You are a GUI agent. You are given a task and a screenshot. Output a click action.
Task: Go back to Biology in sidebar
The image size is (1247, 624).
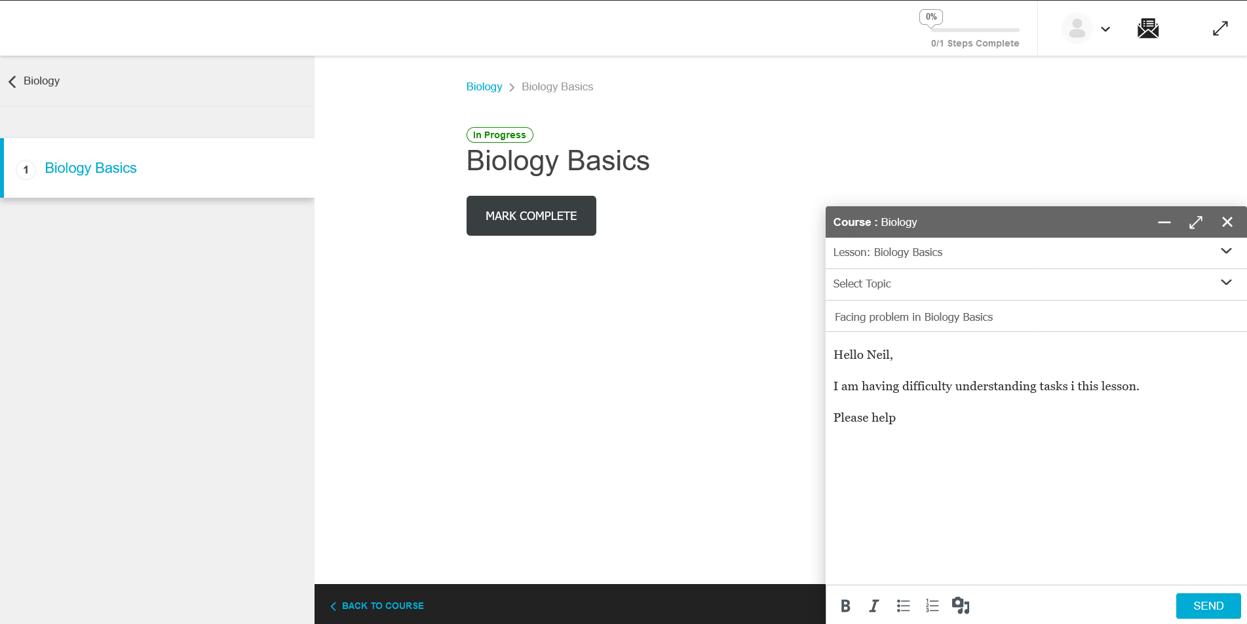pyautogui.click(x=34, y=81)
